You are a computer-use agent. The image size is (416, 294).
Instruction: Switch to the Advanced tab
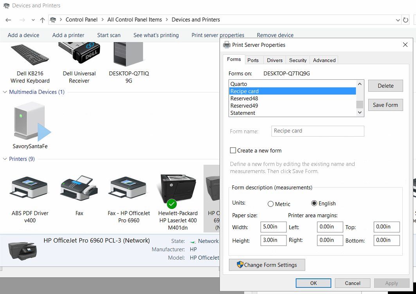point(324,60)
